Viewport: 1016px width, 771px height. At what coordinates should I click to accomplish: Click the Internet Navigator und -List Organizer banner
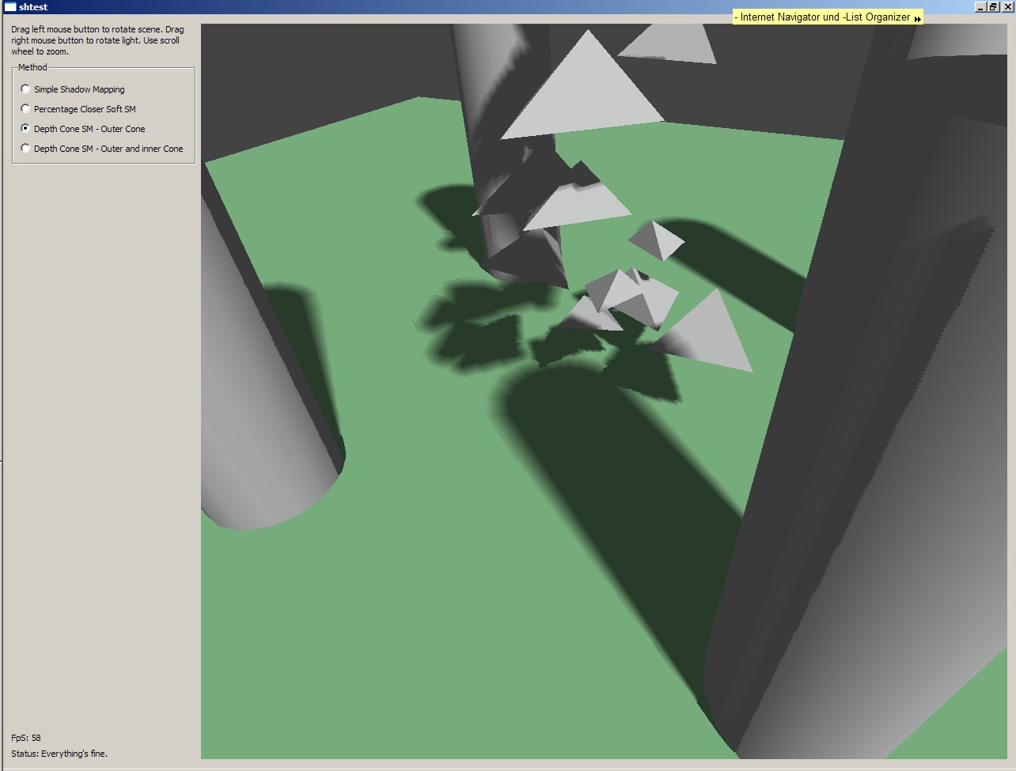[x=823, y=17]
